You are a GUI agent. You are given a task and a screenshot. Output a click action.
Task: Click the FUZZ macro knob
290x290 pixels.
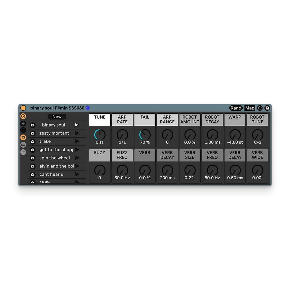(x=100, y=170)
